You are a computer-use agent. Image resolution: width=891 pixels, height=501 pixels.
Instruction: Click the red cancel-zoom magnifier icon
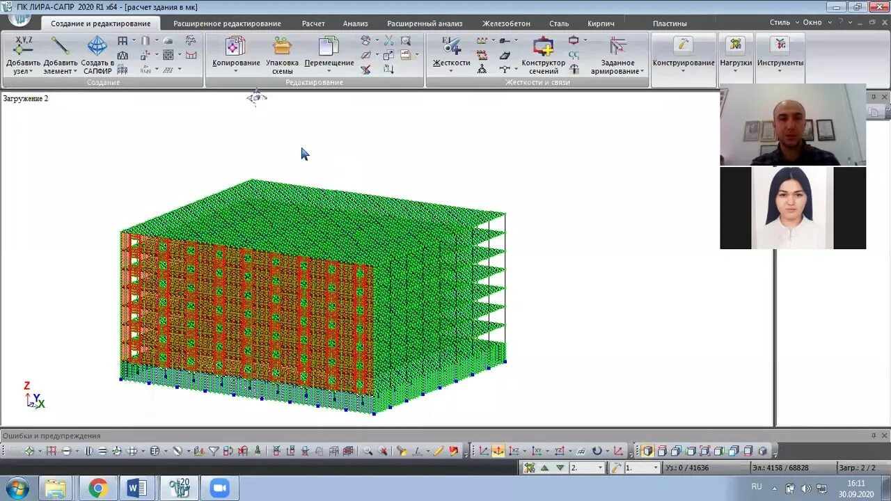383,451
